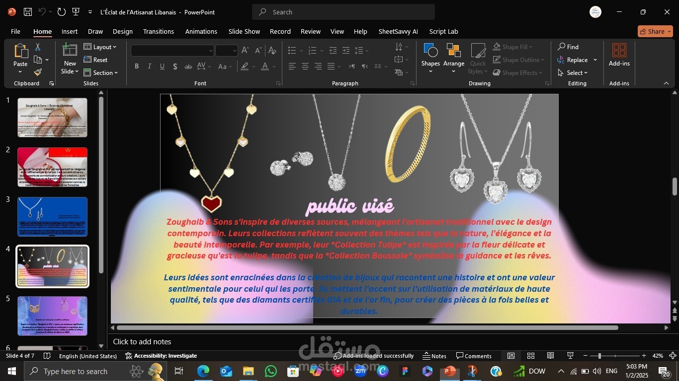Fit slide to current window

(x=673, y=356)
